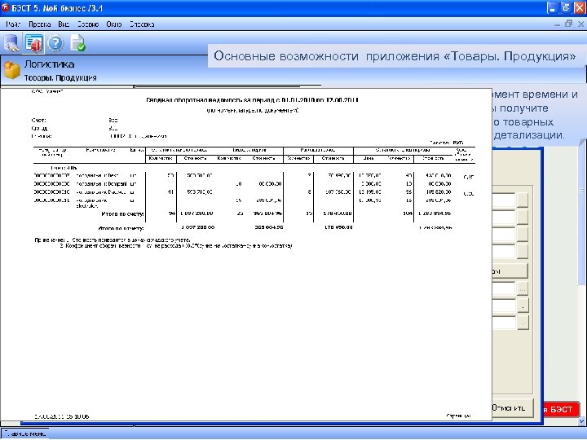Click the БЭСТ 5 application icon in title bar
Screen dimensions: 587x440
[7, 7]
